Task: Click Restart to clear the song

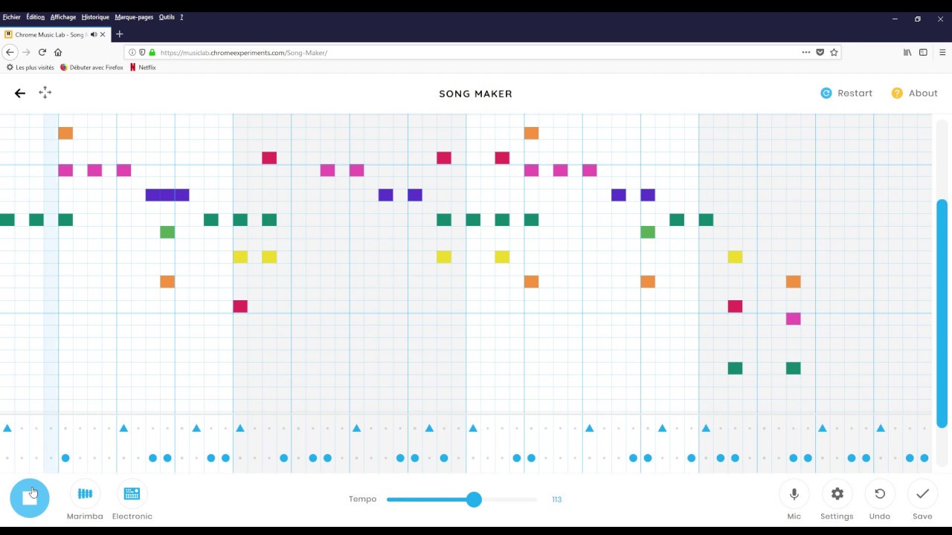Action: tap(846, 93)
